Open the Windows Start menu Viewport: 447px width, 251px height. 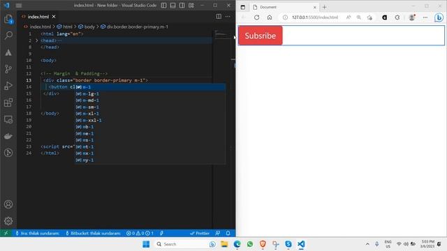(x=146, y=244)
